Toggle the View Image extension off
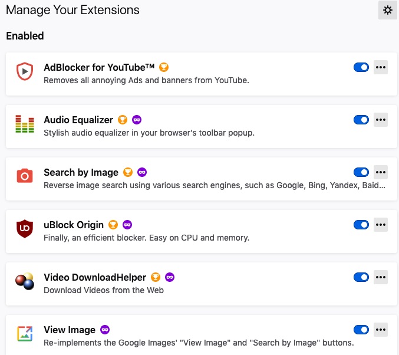 [361, 330]
